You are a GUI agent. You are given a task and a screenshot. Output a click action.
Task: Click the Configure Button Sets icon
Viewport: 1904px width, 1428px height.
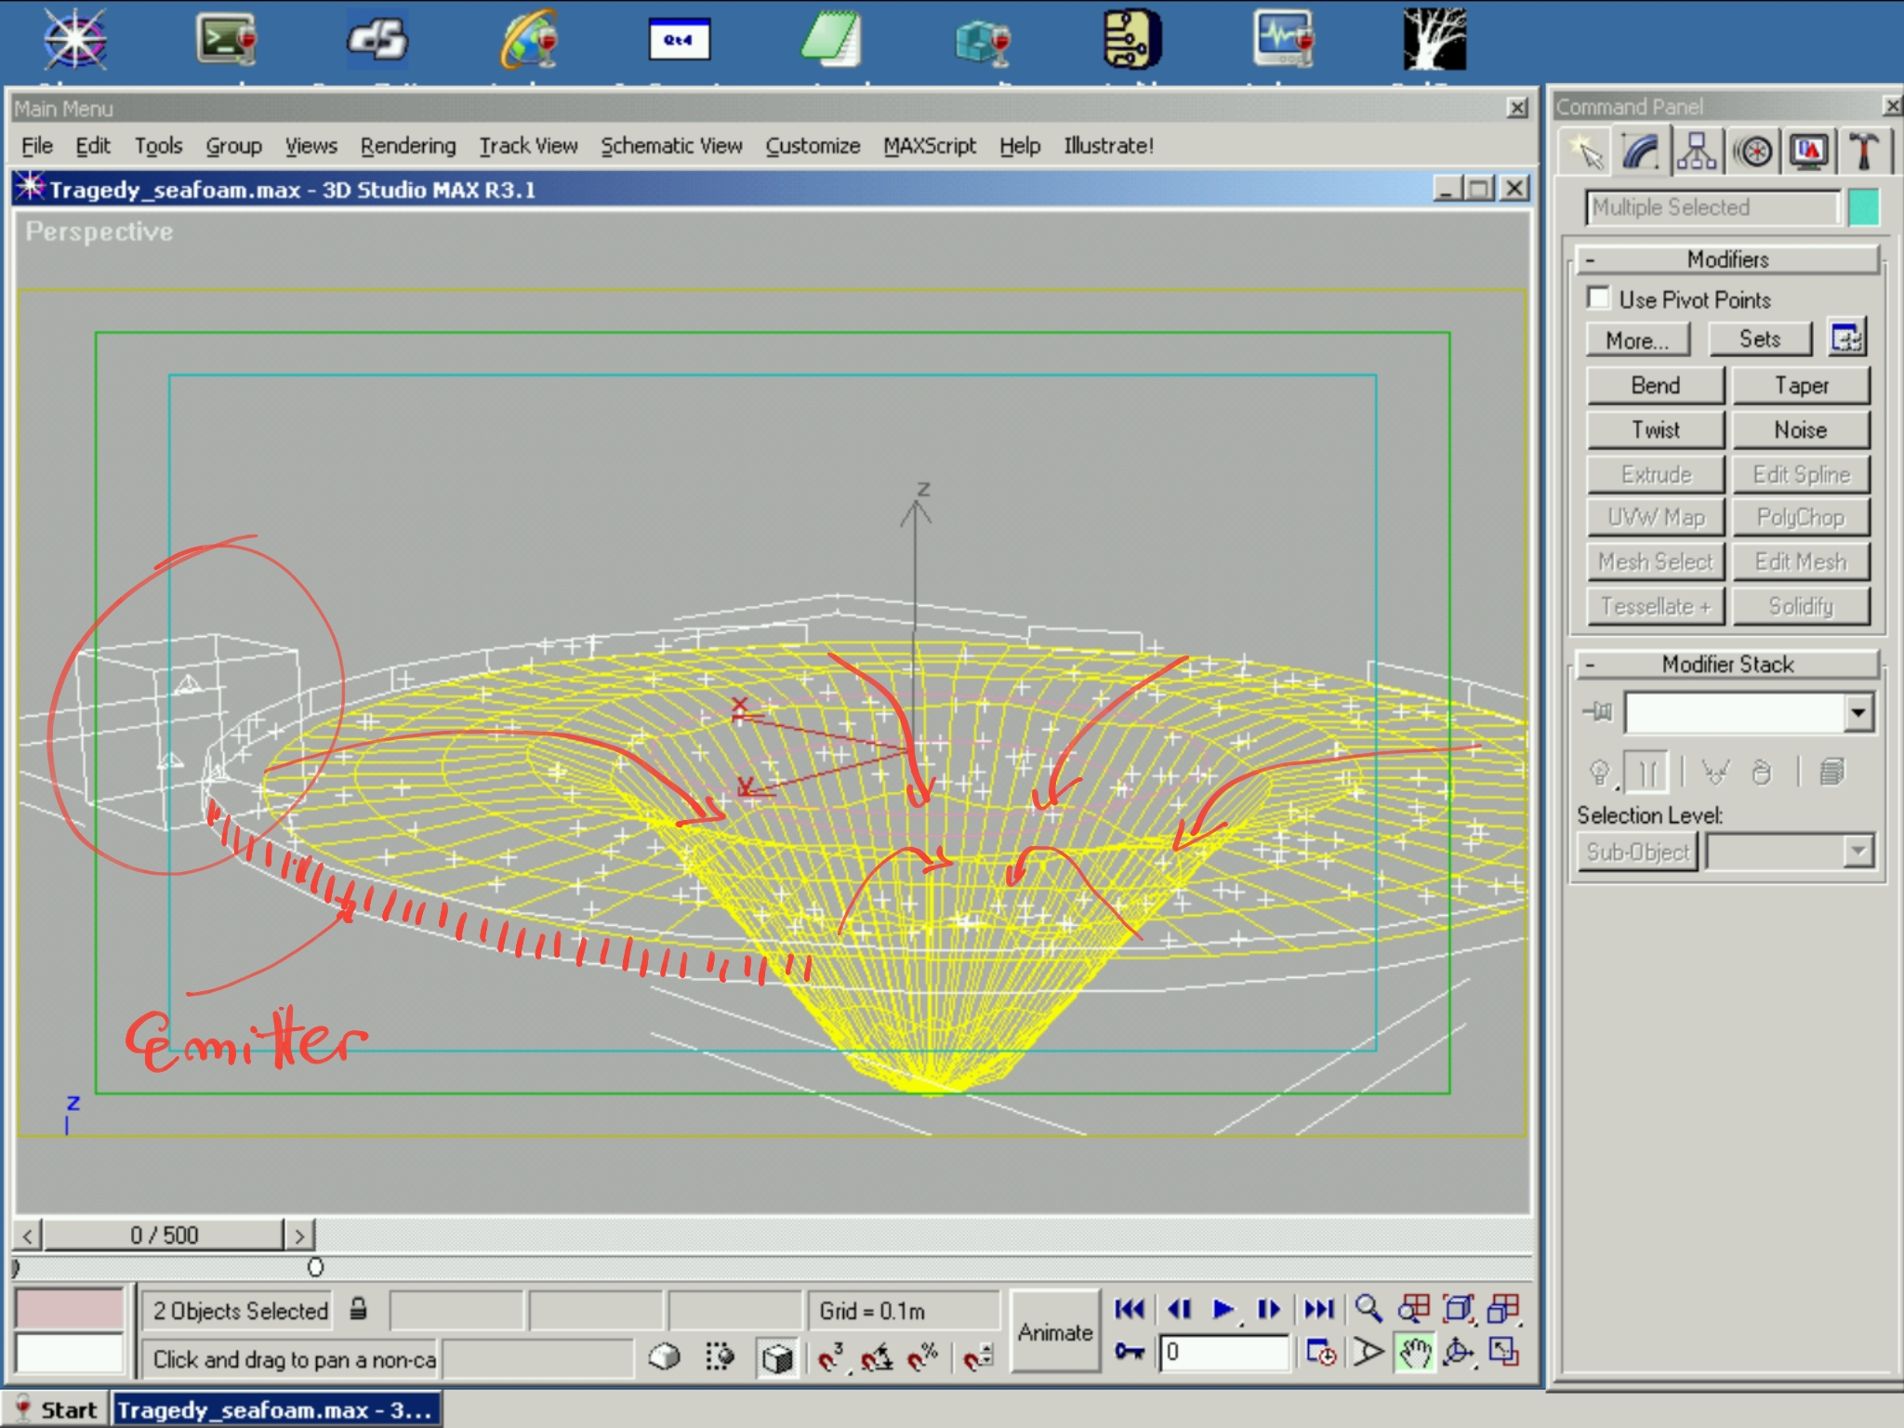click(1845, 338)
